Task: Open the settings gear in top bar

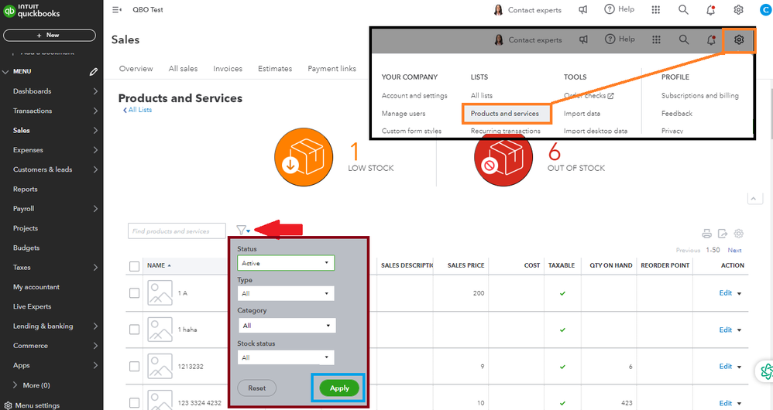Action: click(738, 10)
